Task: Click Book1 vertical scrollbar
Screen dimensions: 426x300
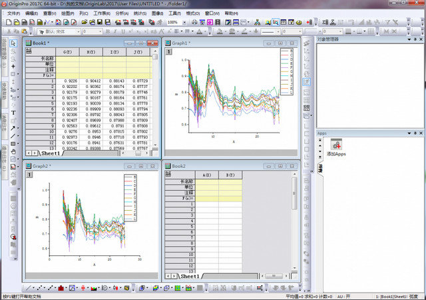Action: 156,100
